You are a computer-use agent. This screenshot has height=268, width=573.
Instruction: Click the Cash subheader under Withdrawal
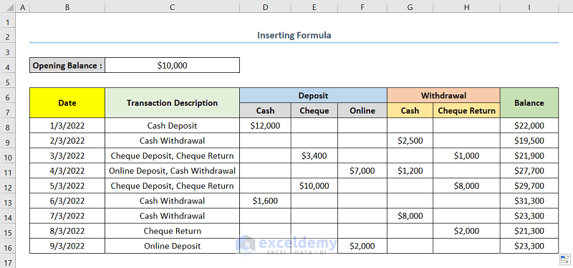pos(410,111)
